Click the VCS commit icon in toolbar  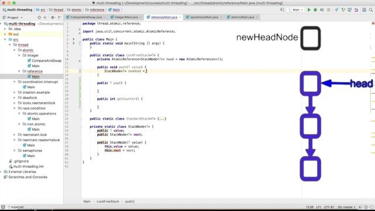coord(343,10)
